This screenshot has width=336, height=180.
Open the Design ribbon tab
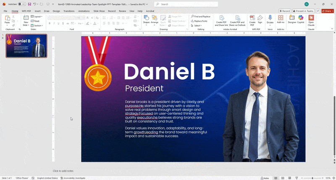coord(56,11)
